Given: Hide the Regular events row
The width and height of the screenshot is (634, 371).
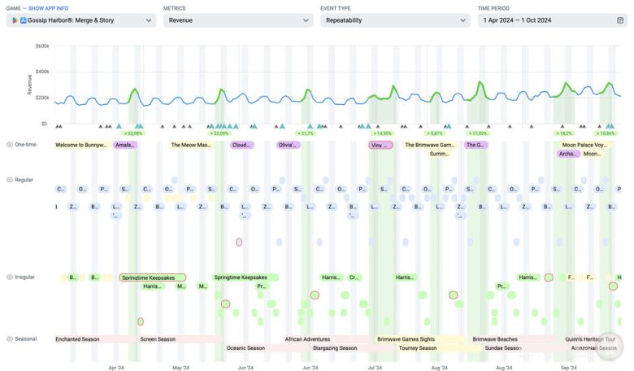Looking at the screenshot, I should click(x=10, y=179).
